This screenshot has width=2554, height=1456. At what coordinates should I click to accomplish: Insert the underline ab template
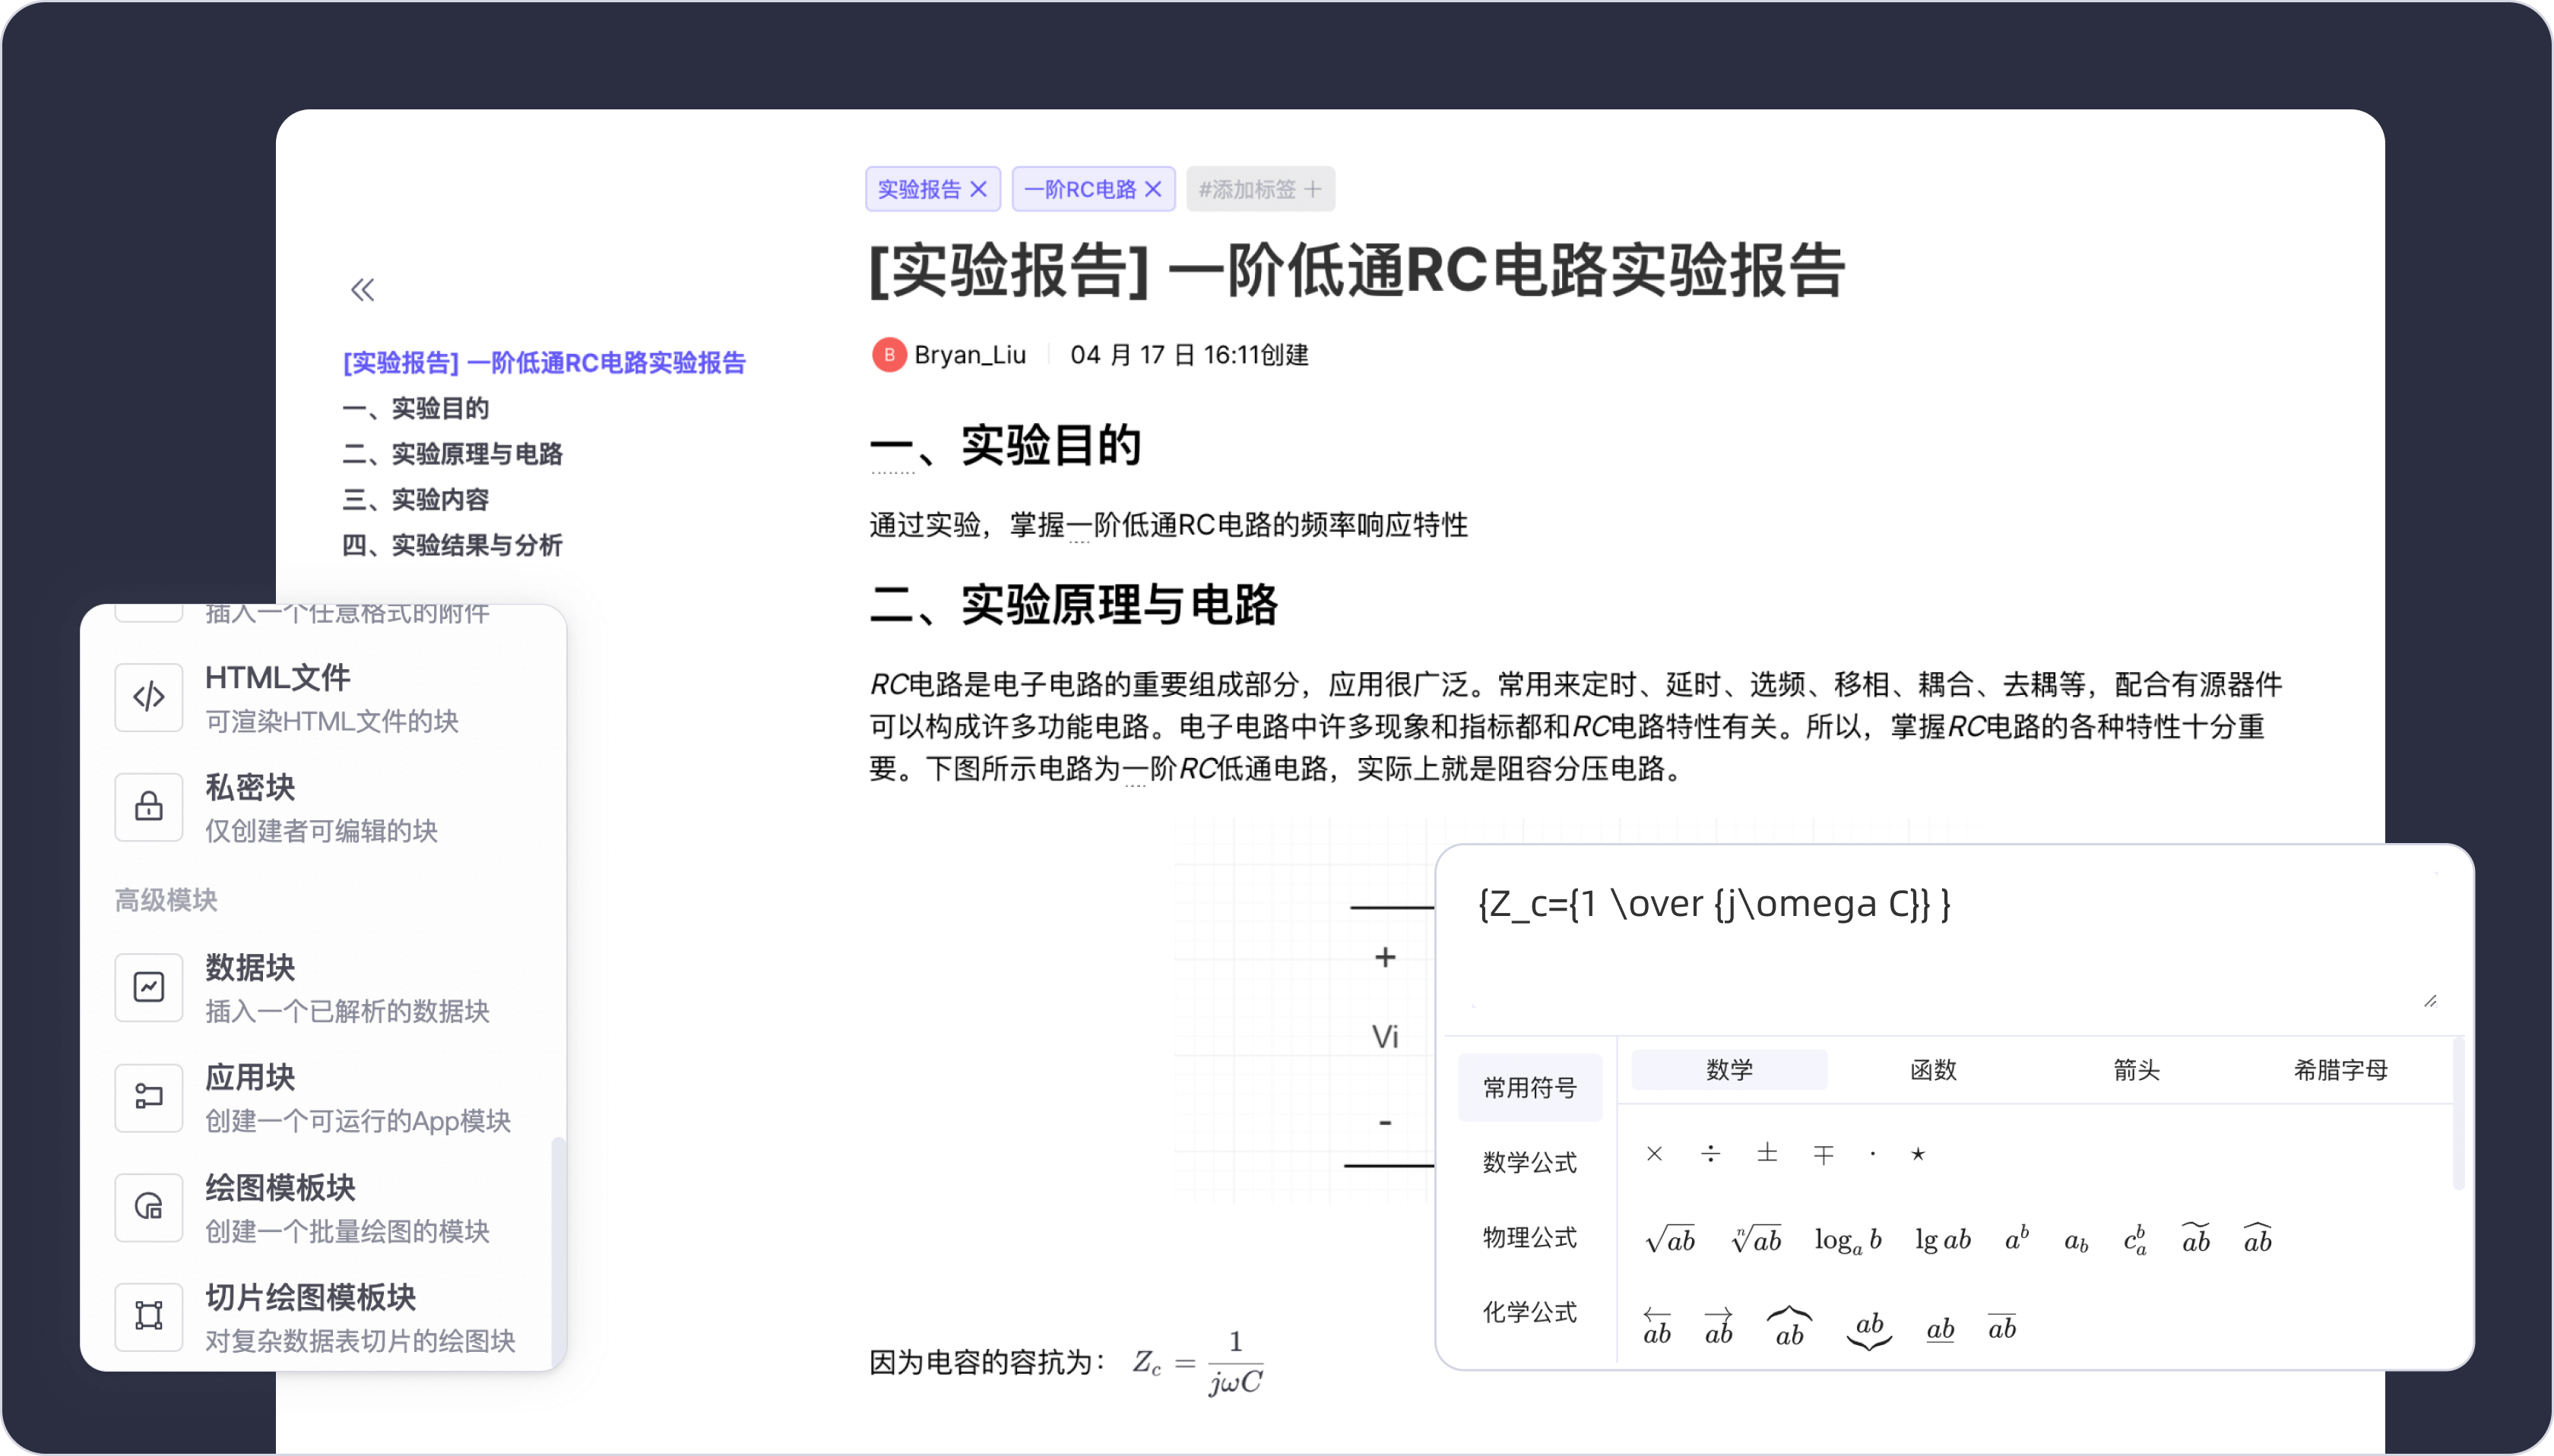[x=1941, y=1329]
